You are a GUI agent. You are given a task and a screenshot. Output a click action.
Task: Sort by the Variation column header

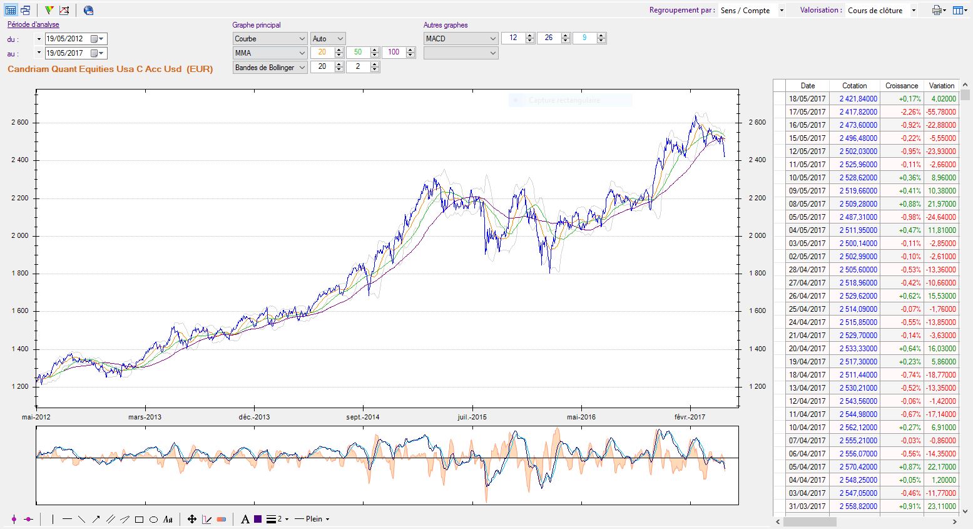pos(941,86)
